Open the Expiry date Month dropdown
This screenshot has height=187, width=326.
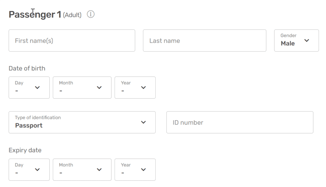coord(82,170)
